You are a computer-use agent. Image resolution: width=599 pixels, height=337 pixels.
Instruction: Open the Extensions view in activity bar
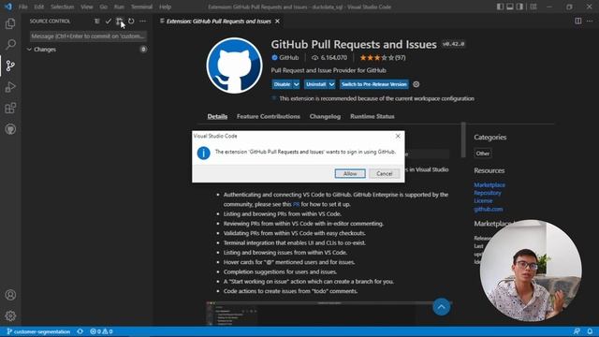pyautogui.click(x=10, y=109)
